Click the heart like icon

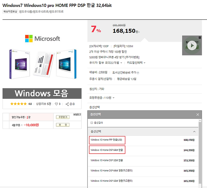pos(56,104)
